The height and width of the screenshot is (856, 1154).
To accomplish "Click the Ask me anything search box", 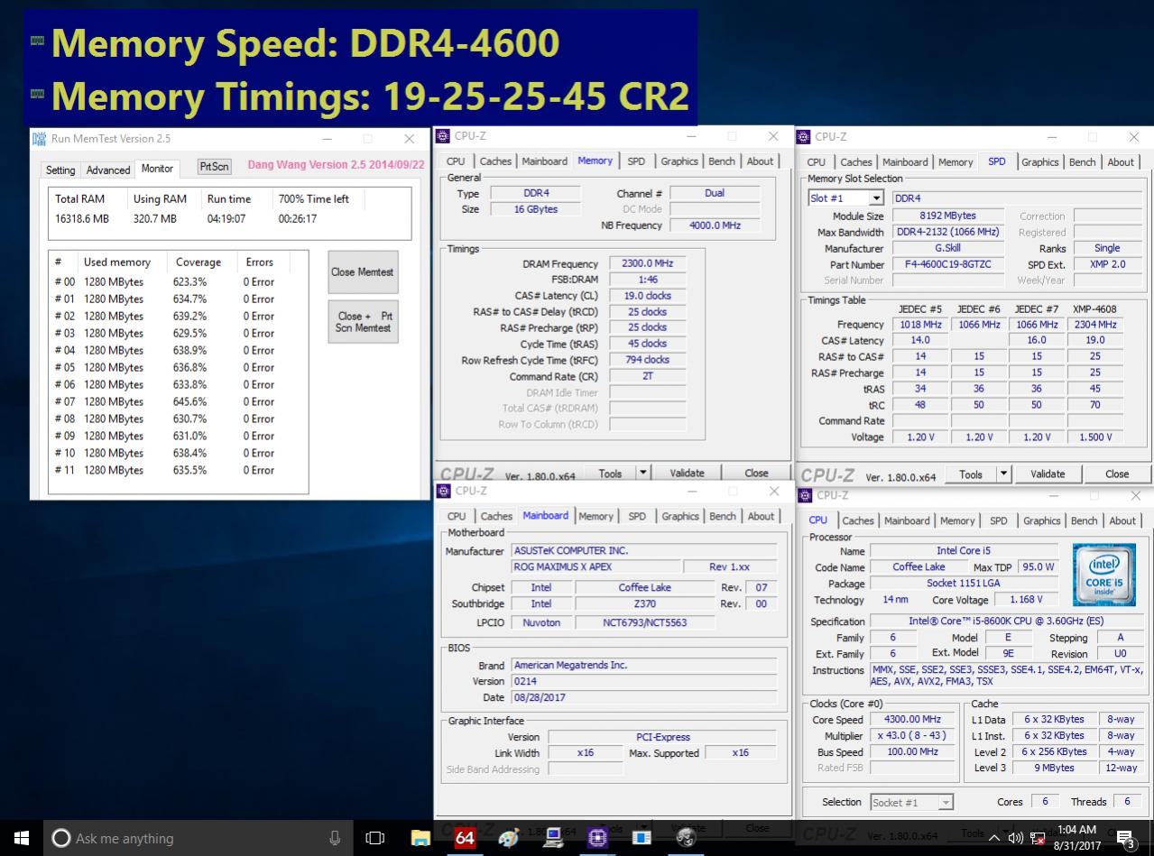I will tap(197, 838).
